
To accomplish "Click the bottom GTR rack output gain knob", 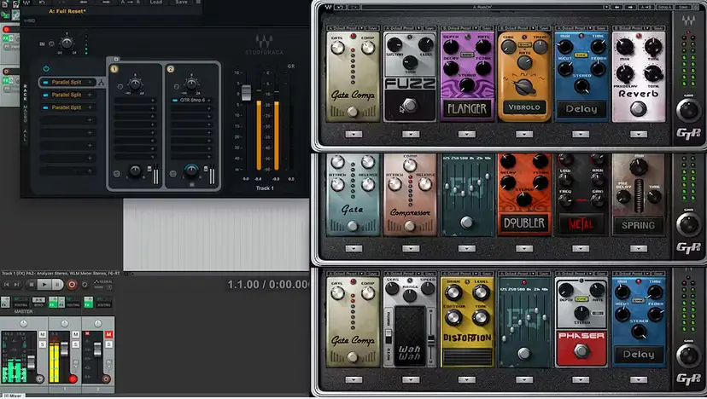I will point(688,355).
